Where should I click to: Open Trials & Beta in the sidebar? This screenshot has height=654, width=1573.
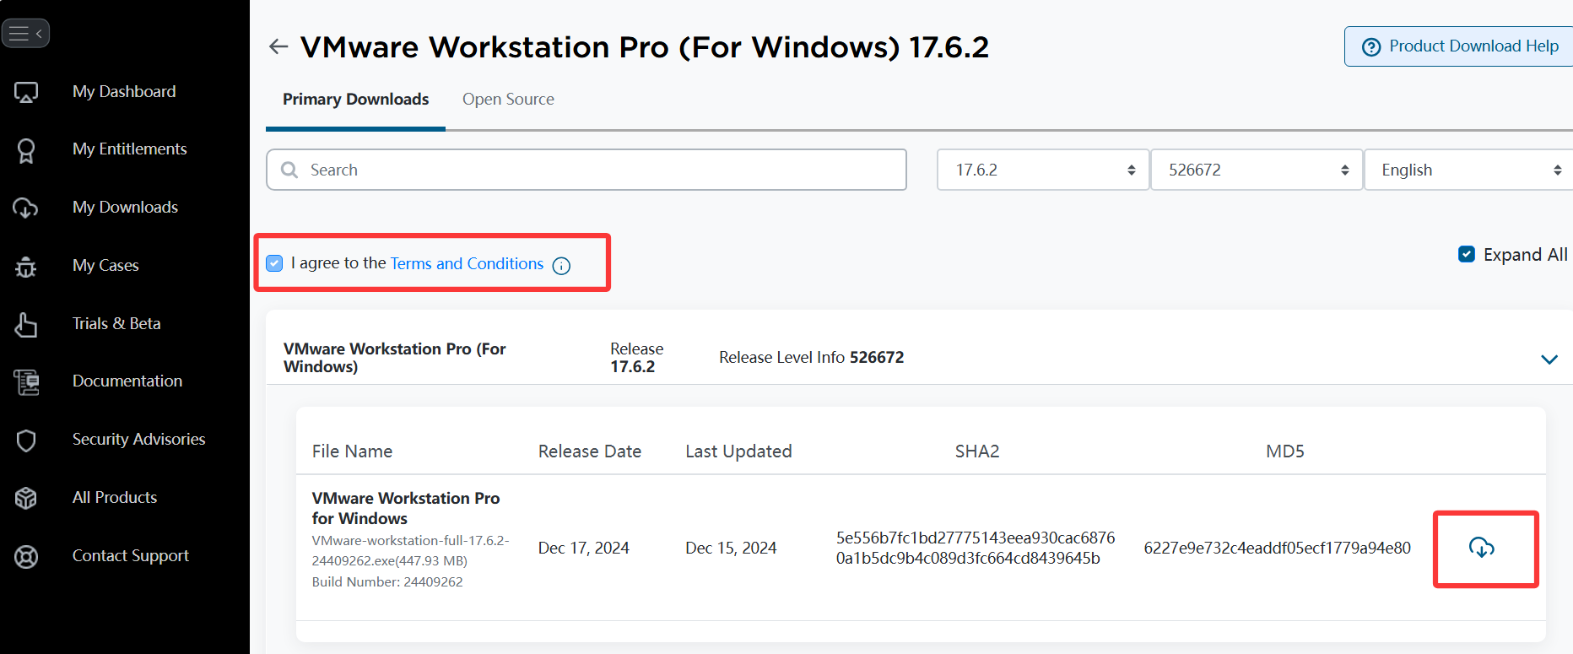[116, 323]
